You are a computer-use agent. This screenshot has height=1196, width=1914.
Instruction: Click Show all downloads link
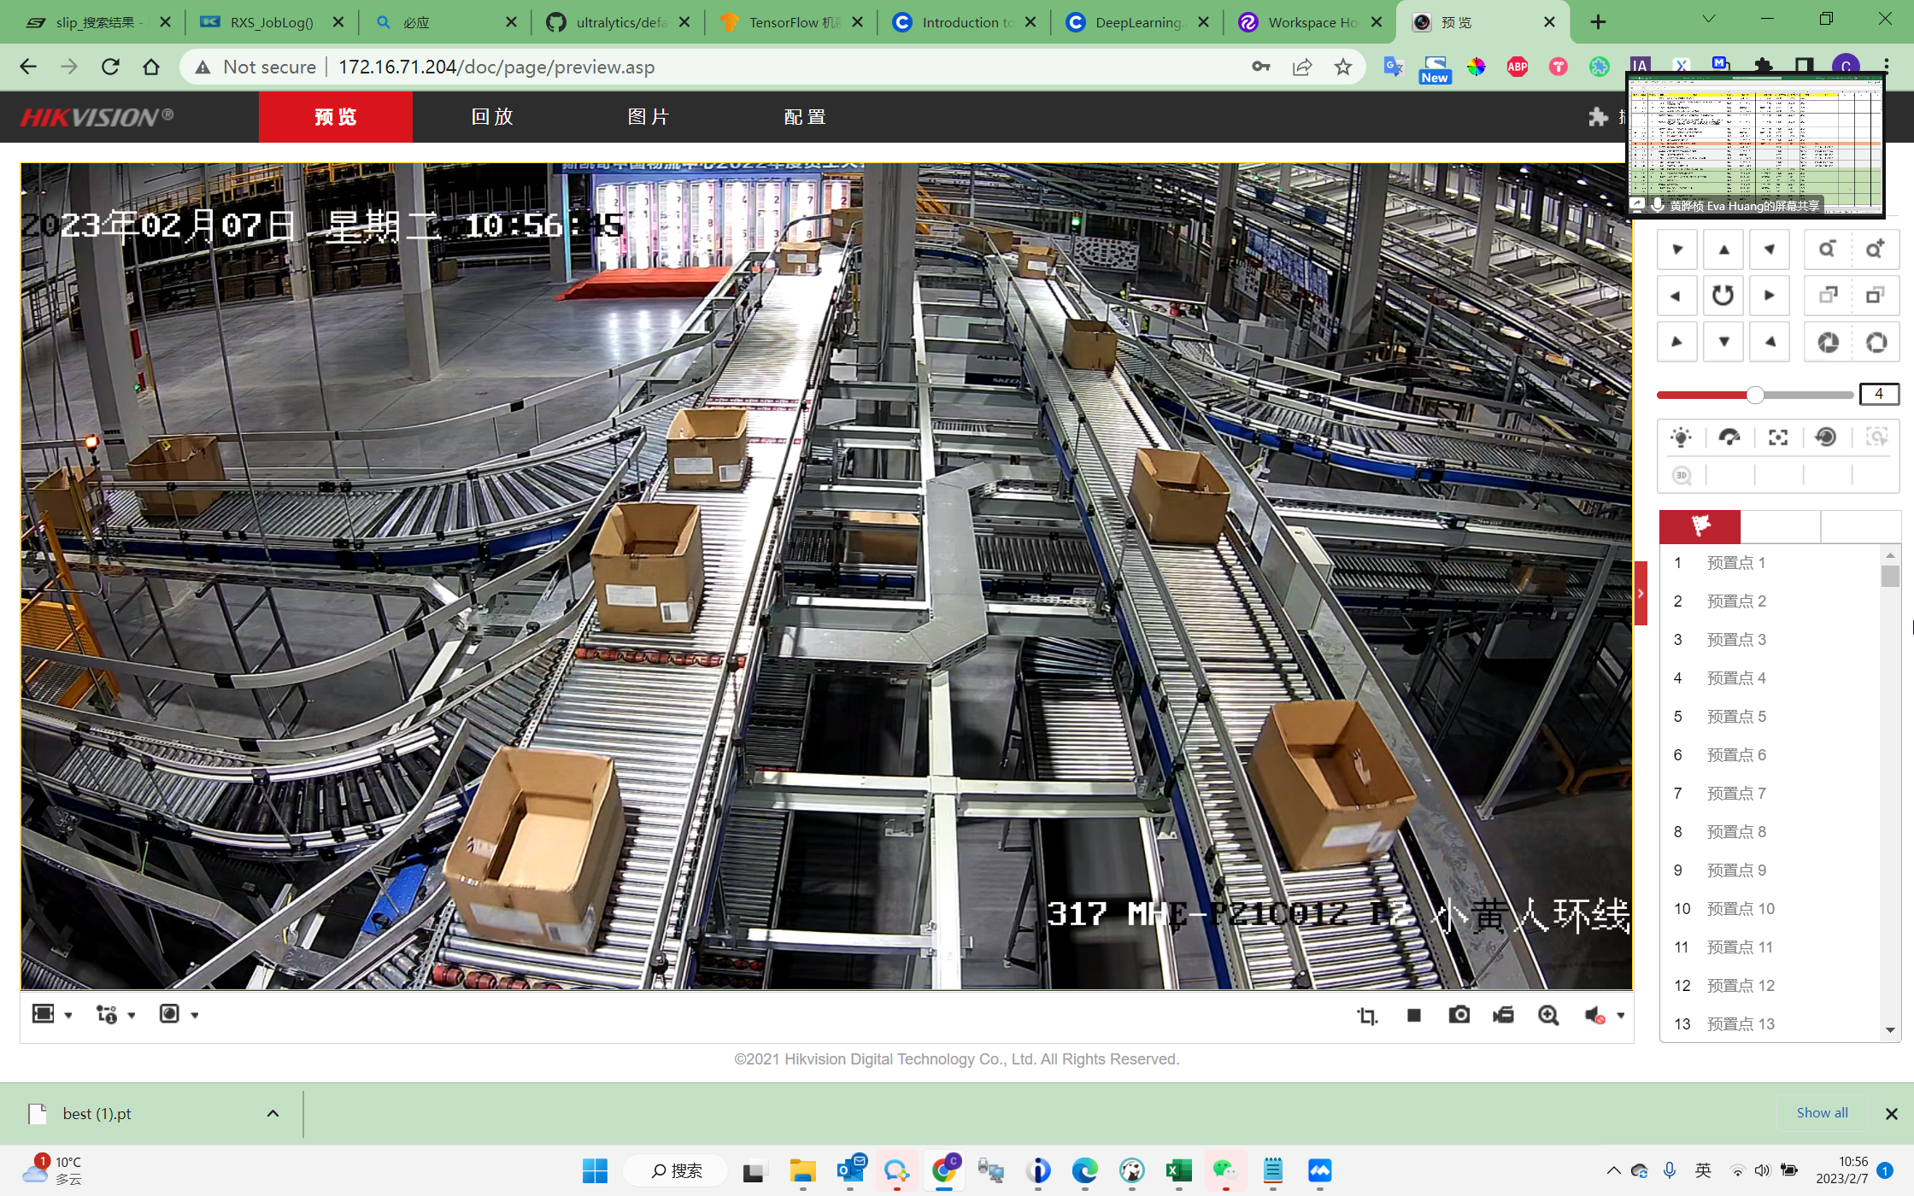[1822, 1112]
